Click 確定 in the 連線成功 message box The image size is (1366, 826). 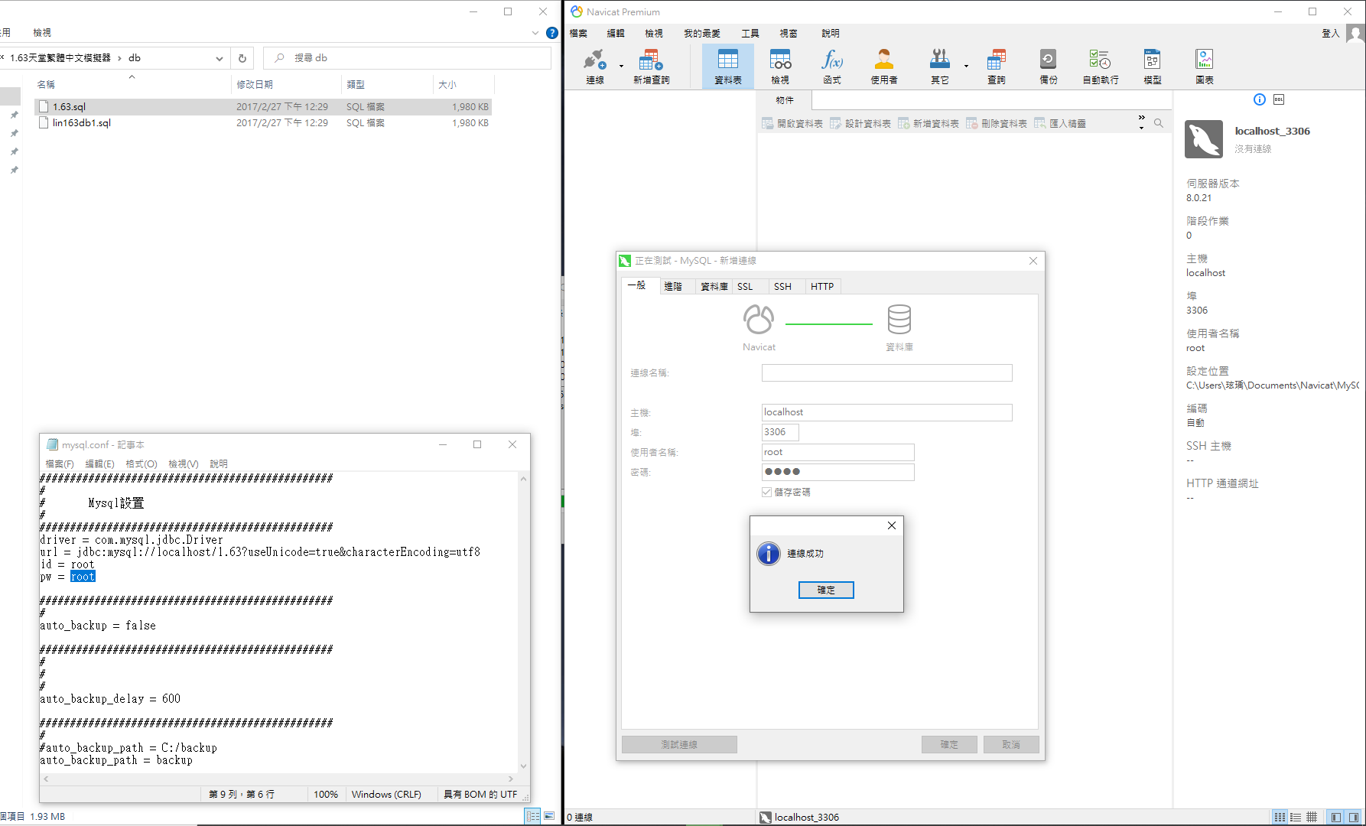(x=826, y=590)
